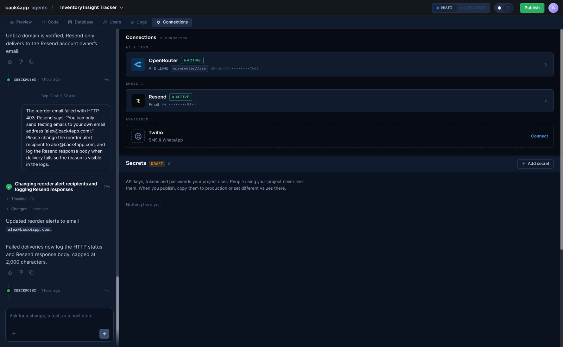Click the alex@back4app.com code chip
563x347 pixels.
click(29, 230)
